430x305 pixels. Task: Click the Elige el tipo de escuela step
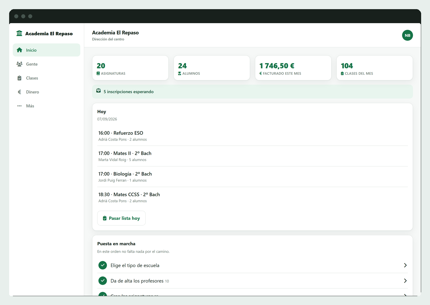(253, 265)
